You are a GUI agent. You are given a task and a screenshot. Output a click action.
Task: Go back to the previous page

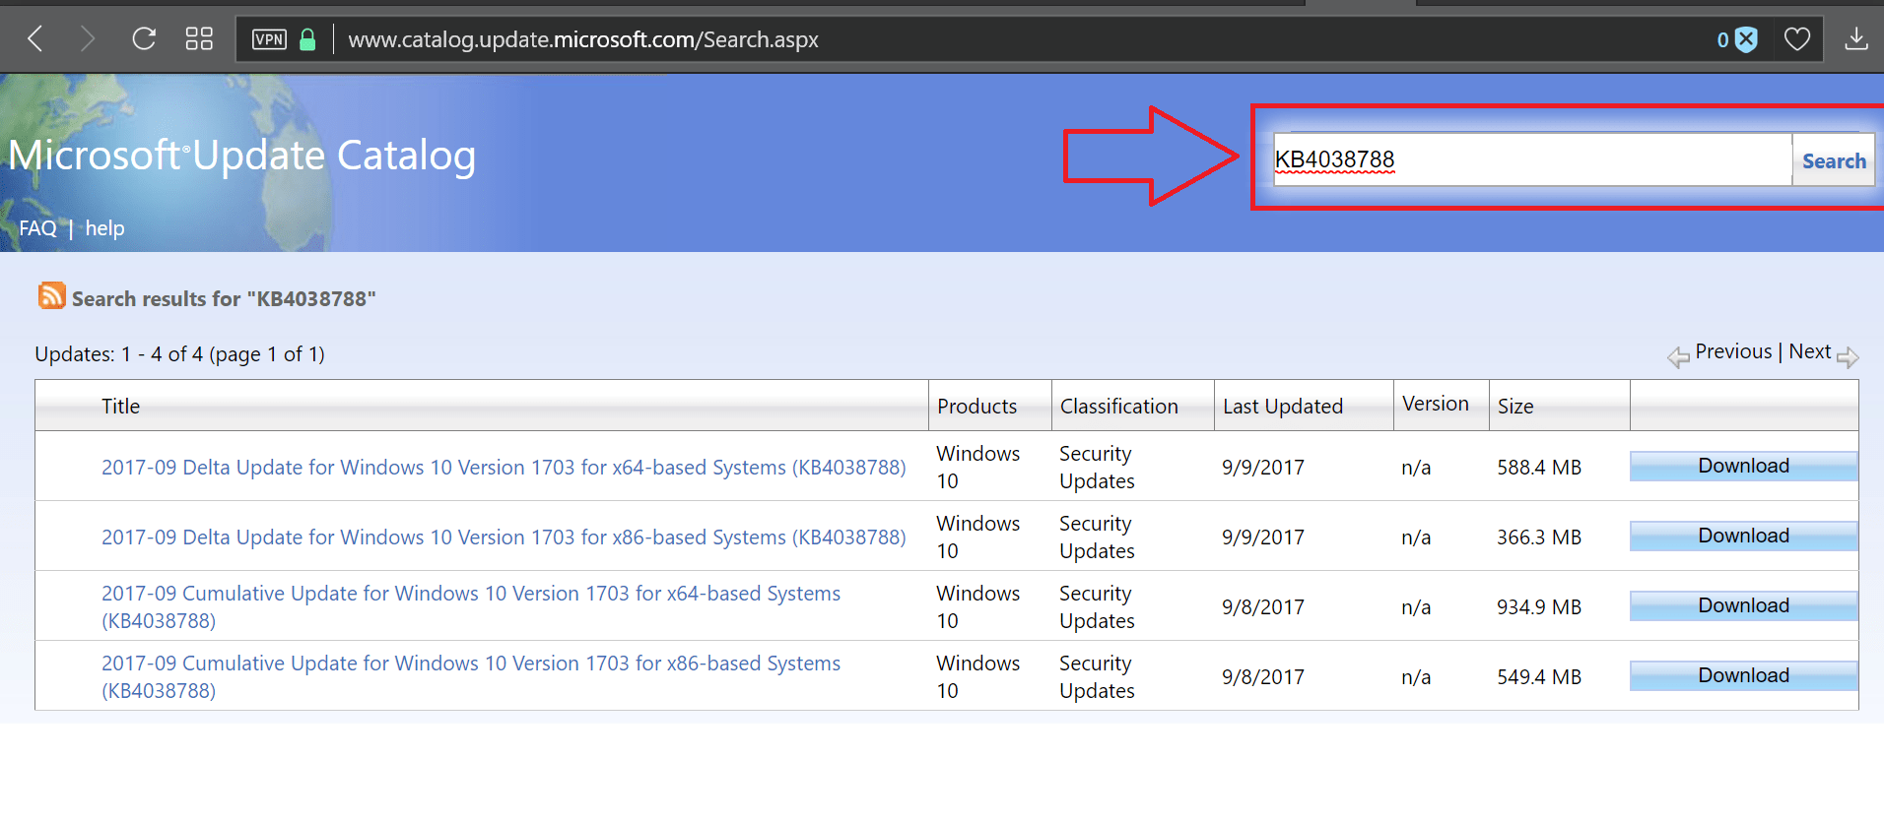(x=35, y=39)
